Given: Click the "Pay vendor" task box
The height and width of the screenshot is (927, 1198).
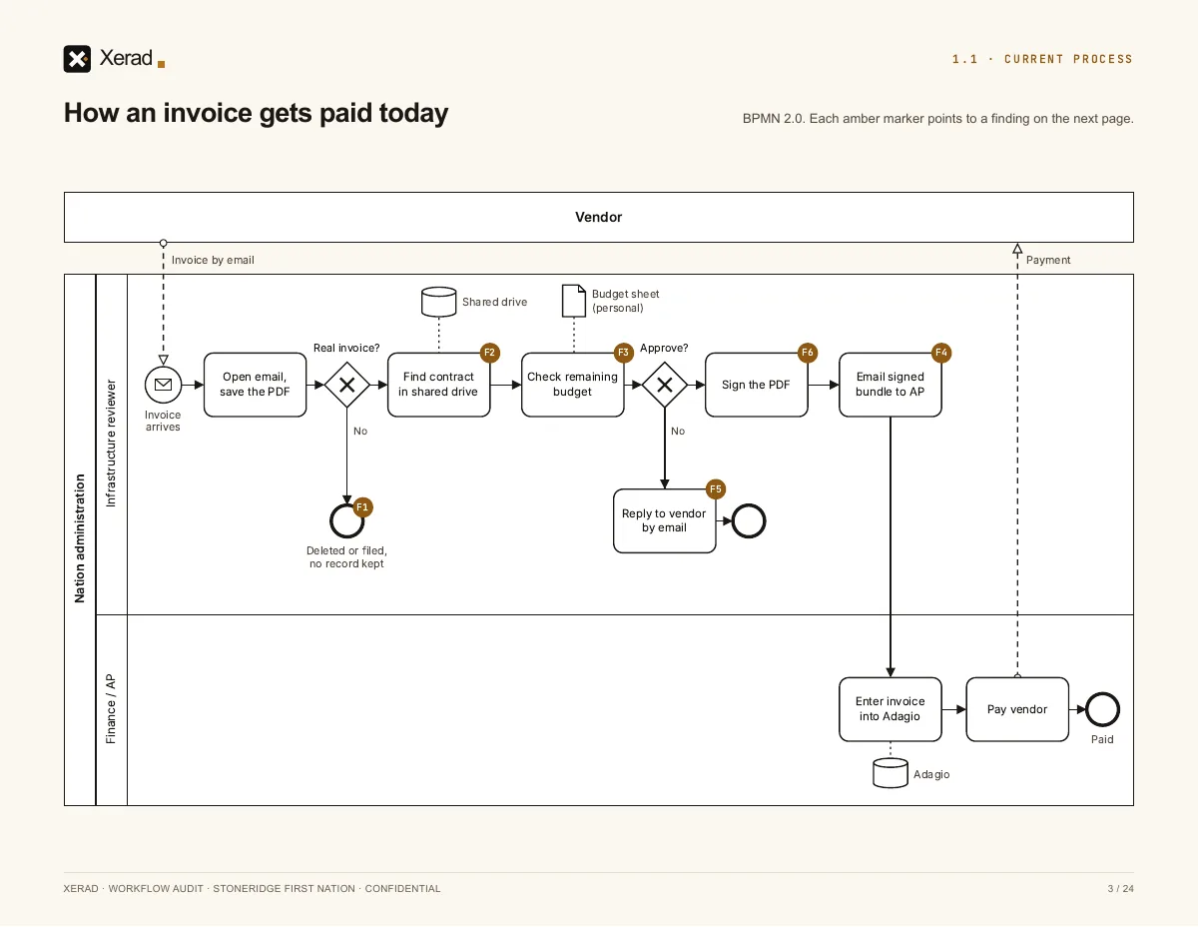Looking at the screenshot, I should pos(1017,709).
